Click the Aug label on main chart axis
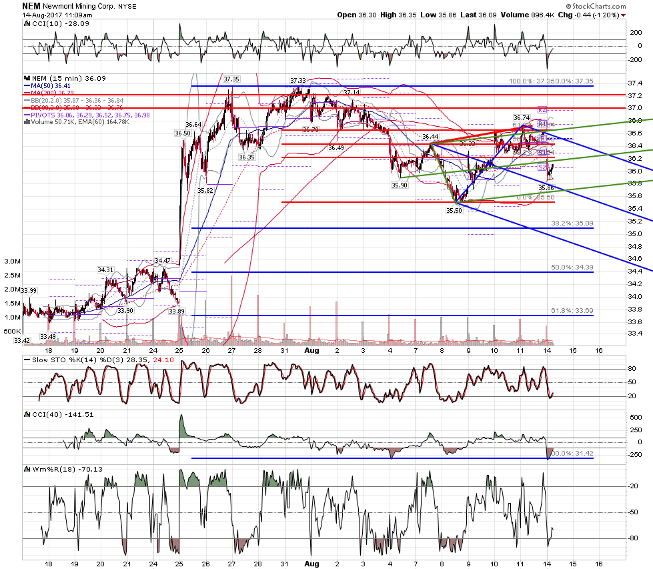The image size is (653, 569). 311,350
